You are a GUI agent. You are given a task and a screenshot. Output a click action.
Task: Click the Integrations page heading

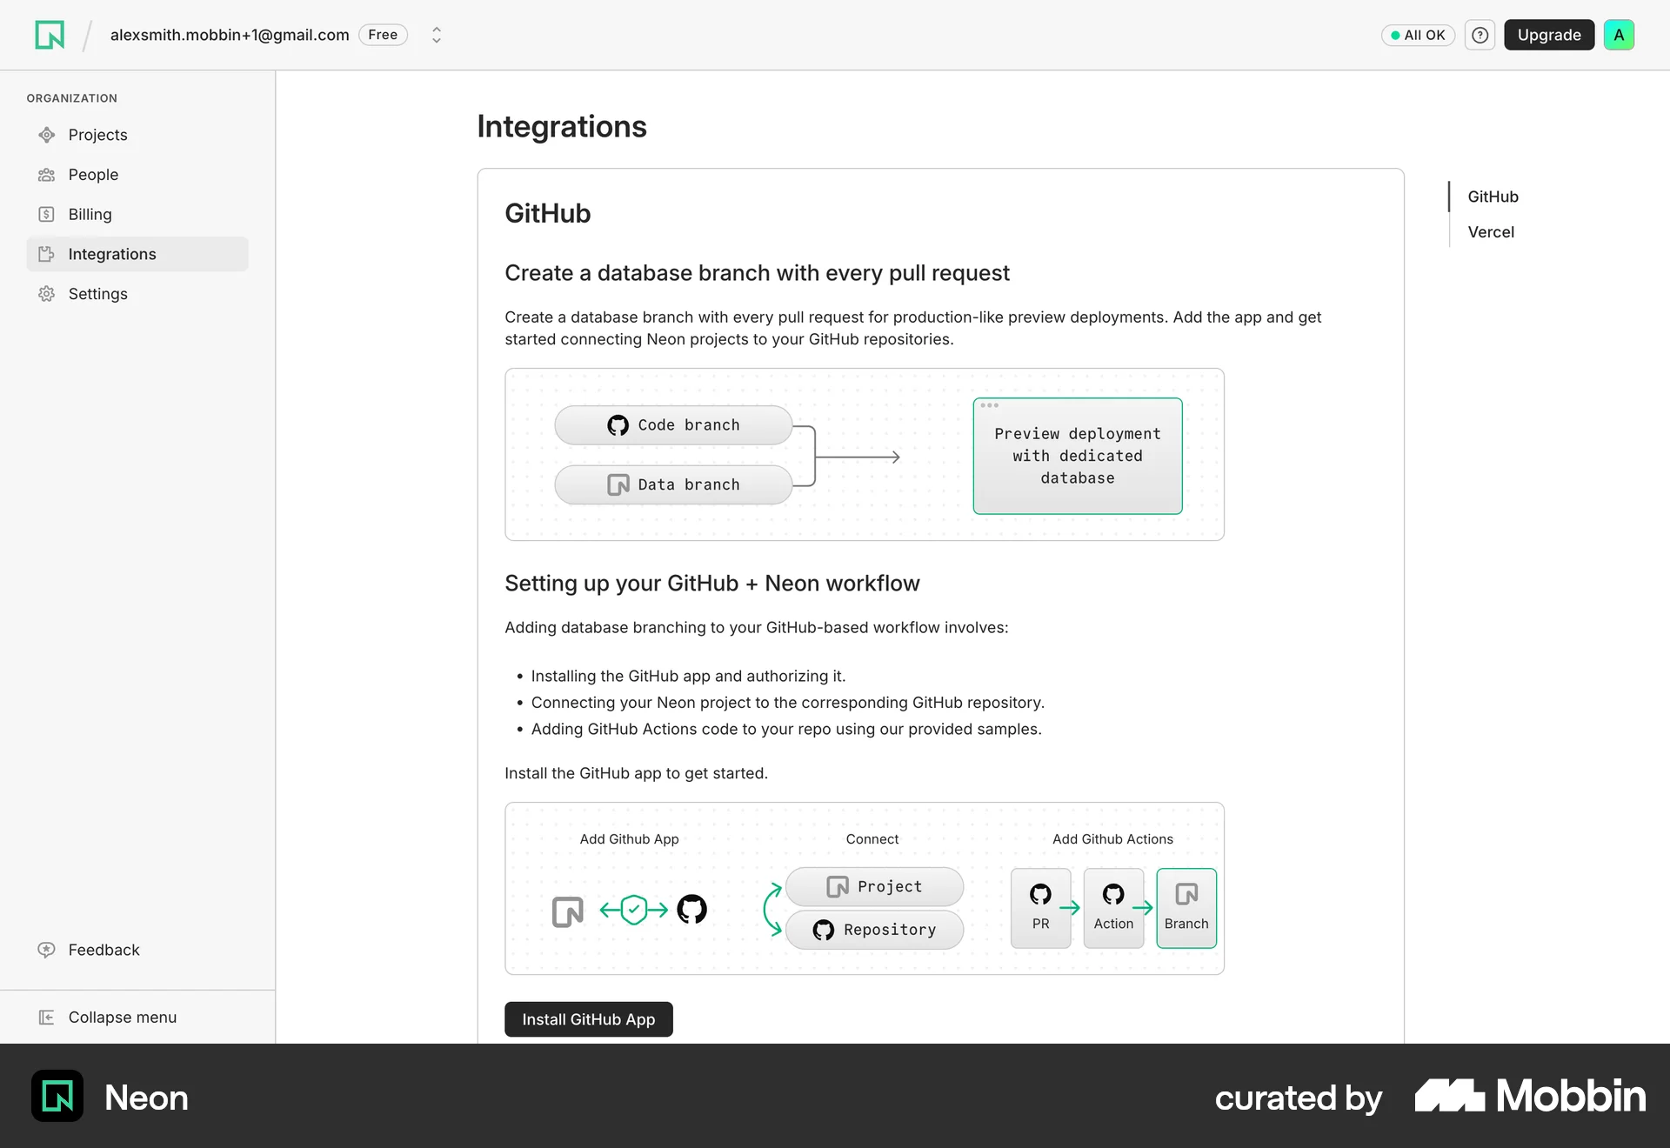pyautogui.click(x=562, y=127)
